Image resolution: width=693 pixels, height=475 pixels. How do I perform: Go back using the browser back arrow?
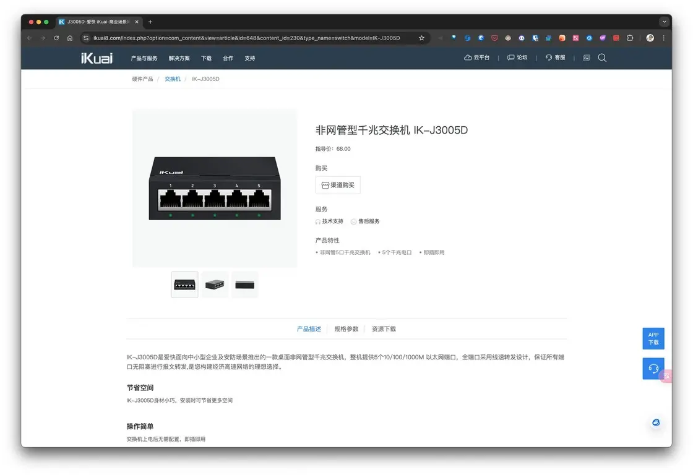(x=30, y=38)
